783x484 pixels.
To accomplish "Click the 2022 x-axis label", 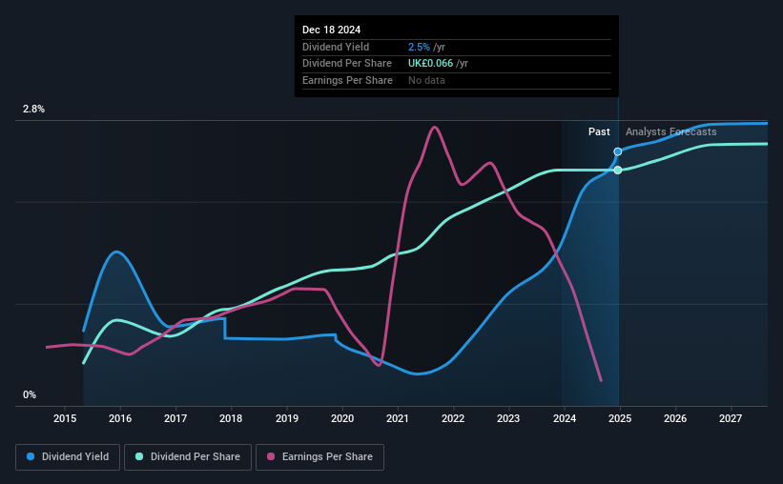I will coord(453,418).
